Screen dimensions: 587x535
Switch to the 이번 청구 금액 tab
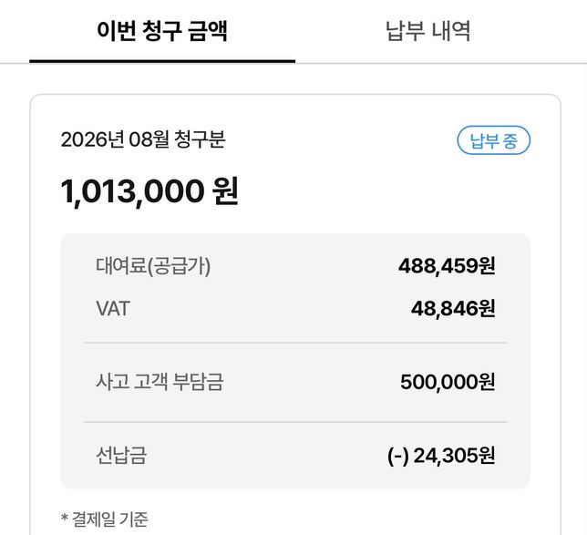pyautogui.click(x=162, y=31)
